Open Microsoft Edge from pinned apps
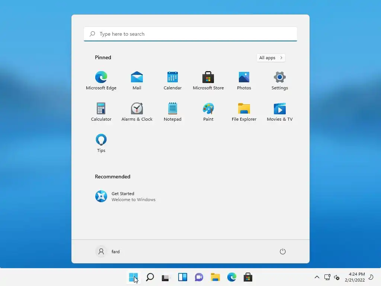 [x=101, y=81]
